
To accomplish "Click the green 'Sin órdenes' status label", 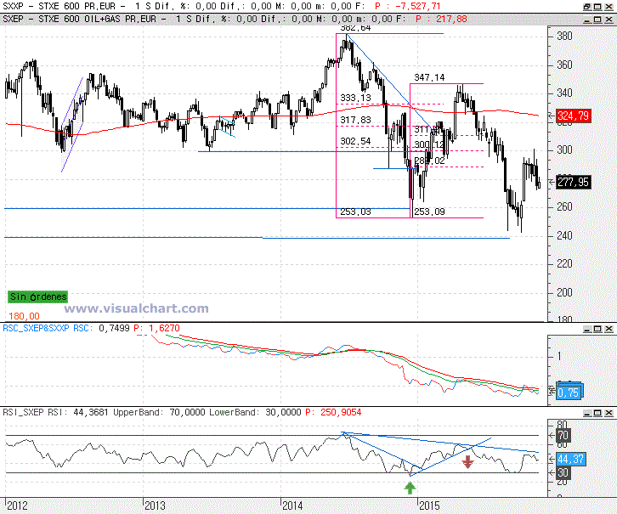I will point(37,297).
